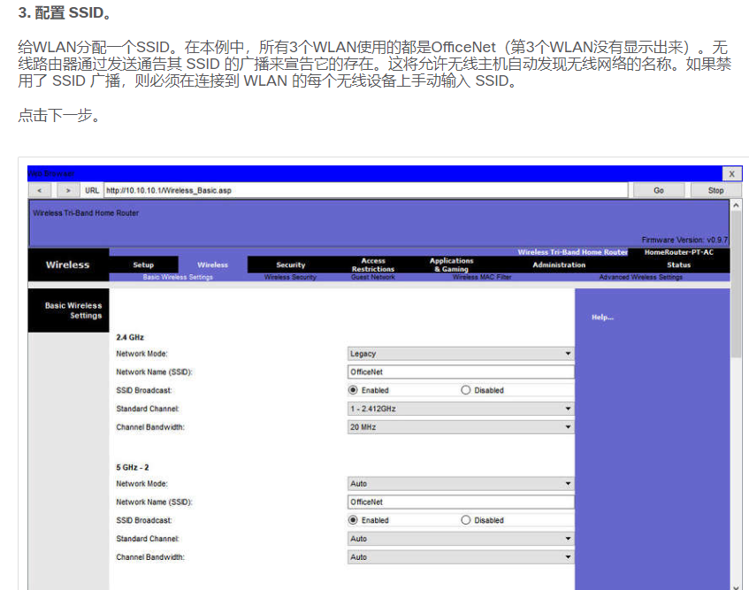Select Disabled SSID Broadcast for 2.4 GHz

(x=466, y=390)
